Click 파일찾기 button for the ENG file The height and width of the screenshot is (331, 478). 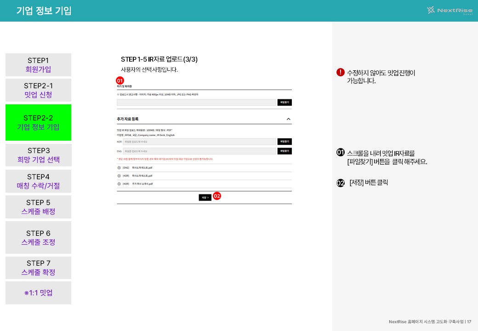pyautogui.click(x=285, y=151)
